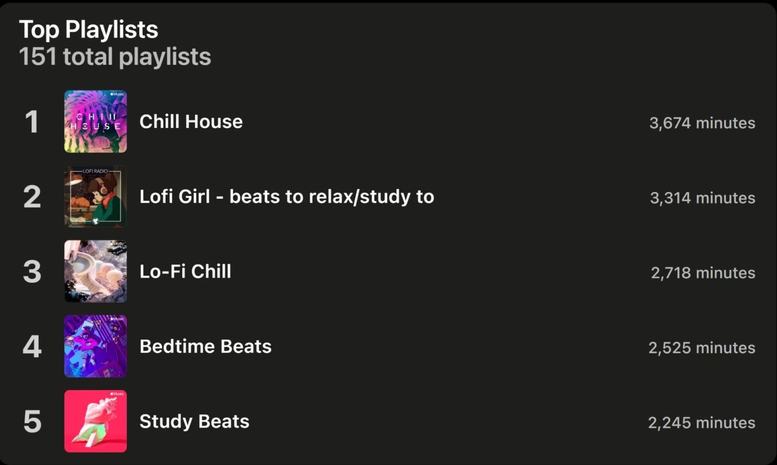Click the rank number 1
Screen dimensions: 777x465
32,122
